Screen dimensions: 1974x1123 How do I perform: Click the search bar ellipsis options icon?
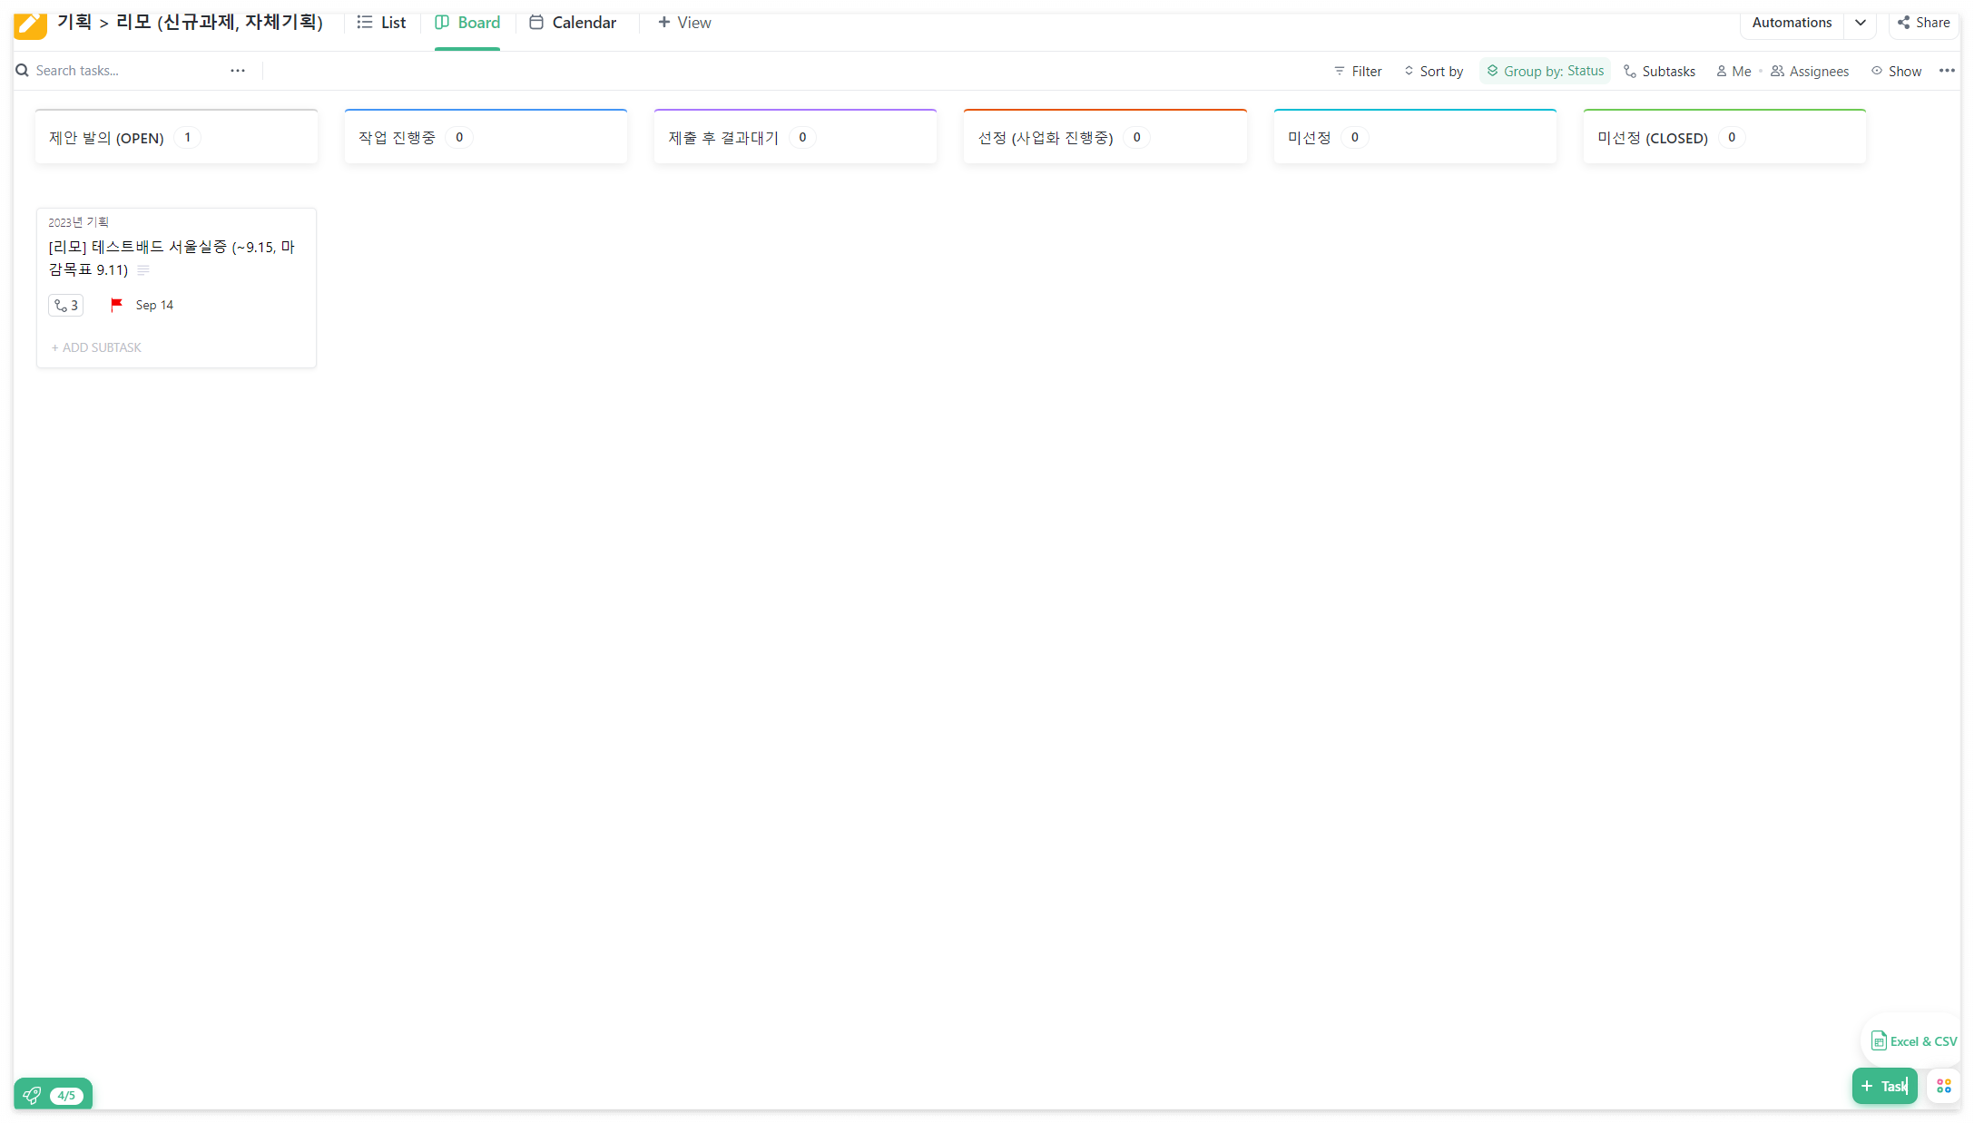pyautogui.click(x=238, y=71)
